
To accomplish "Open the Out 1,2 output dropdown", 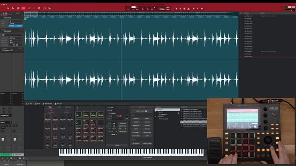I will coord(6,123).
